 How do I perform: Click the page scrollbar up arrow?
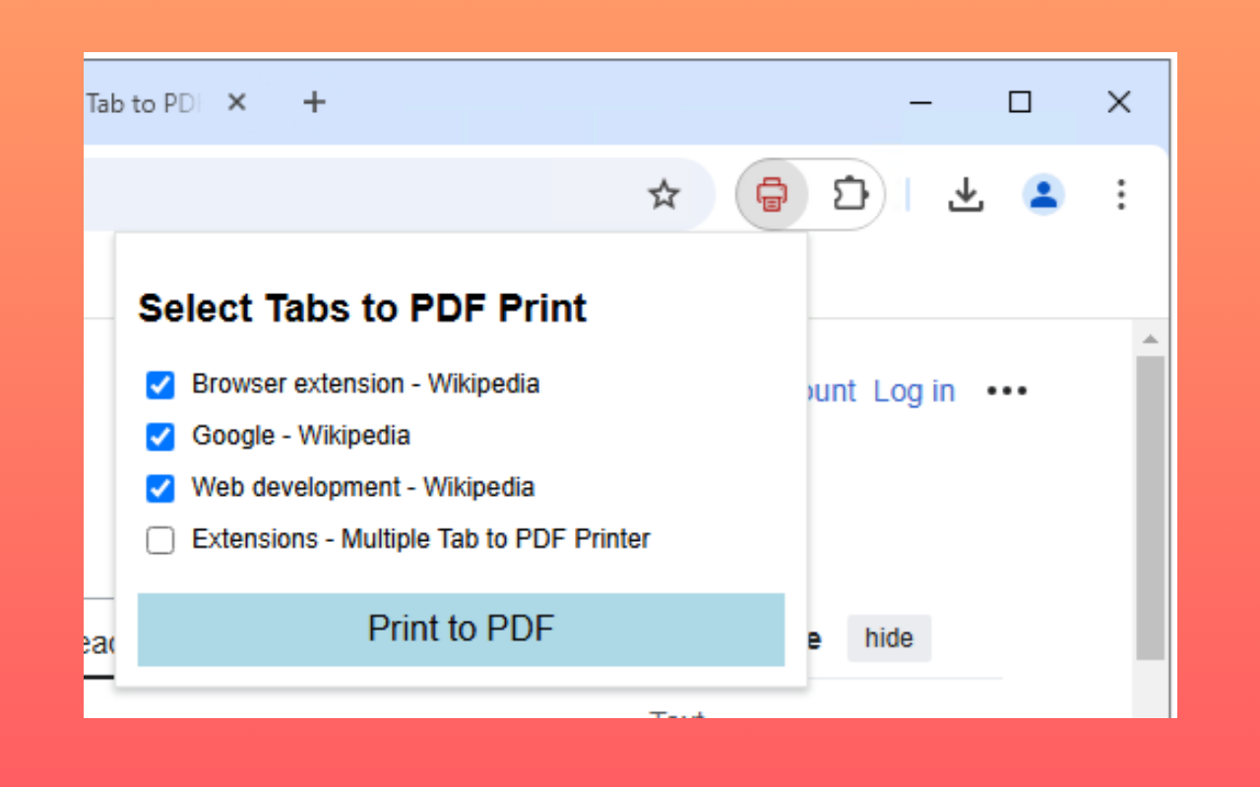click(1150, 338)
